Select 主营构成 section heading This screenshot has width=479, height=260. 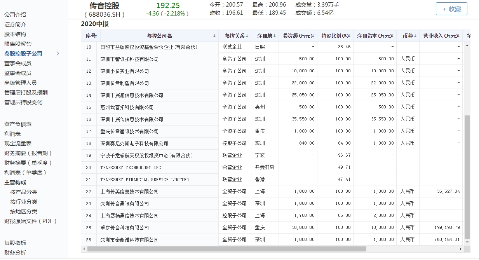click(15, 182)
